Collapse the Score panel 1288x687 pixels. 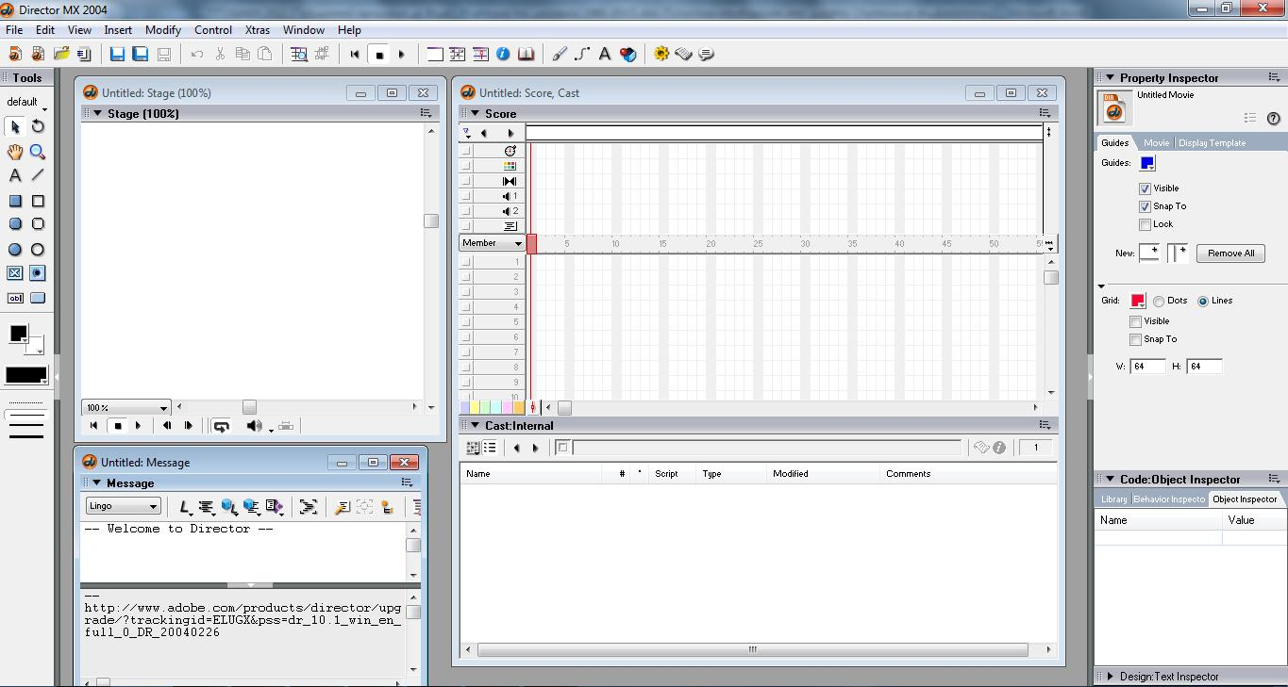pyautogui.click(x=476, y=113)
